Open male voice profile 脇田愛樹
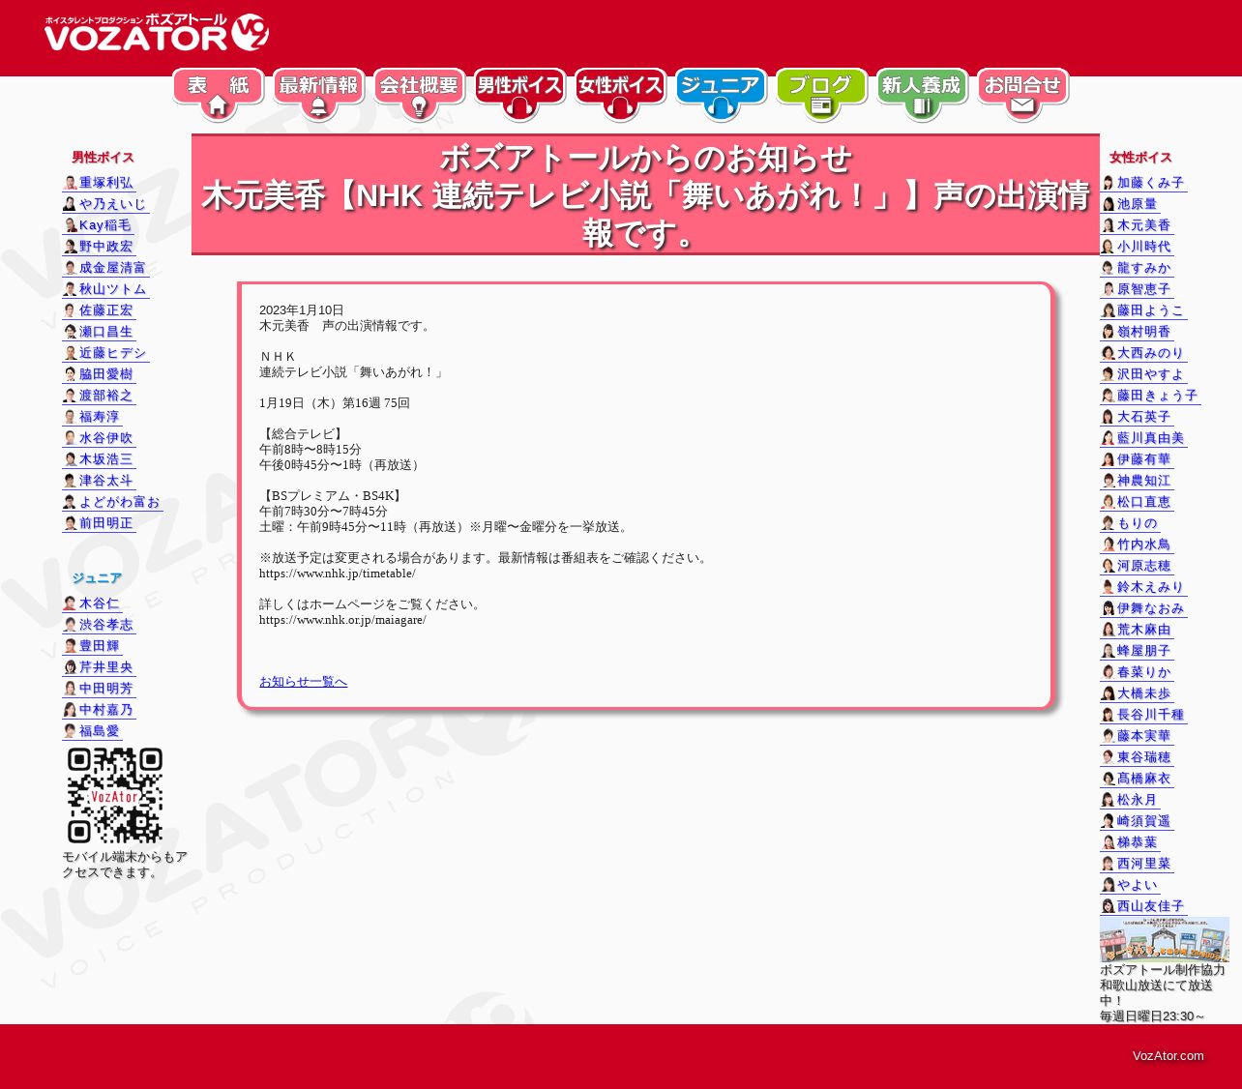The height and width of the screenshot is (1089, 1242). (x=99, y=374)
